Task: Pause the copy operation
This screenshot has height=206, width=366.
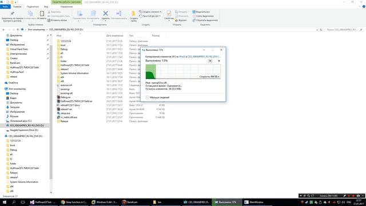Action: tap(210, 61)
